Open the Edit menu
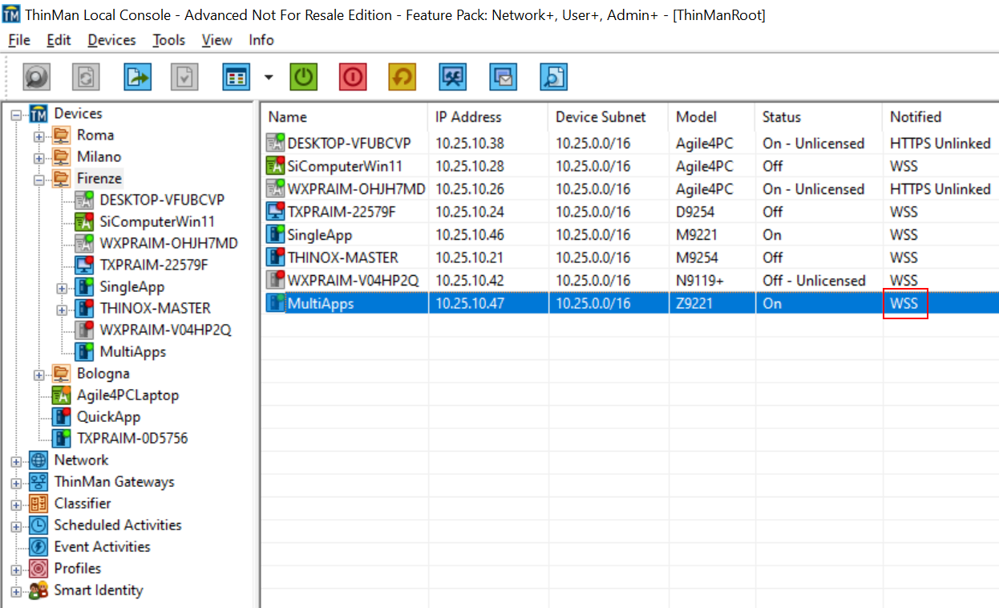Image resolution: width=999 pixels, height=608 pixels. coord(59,40)
